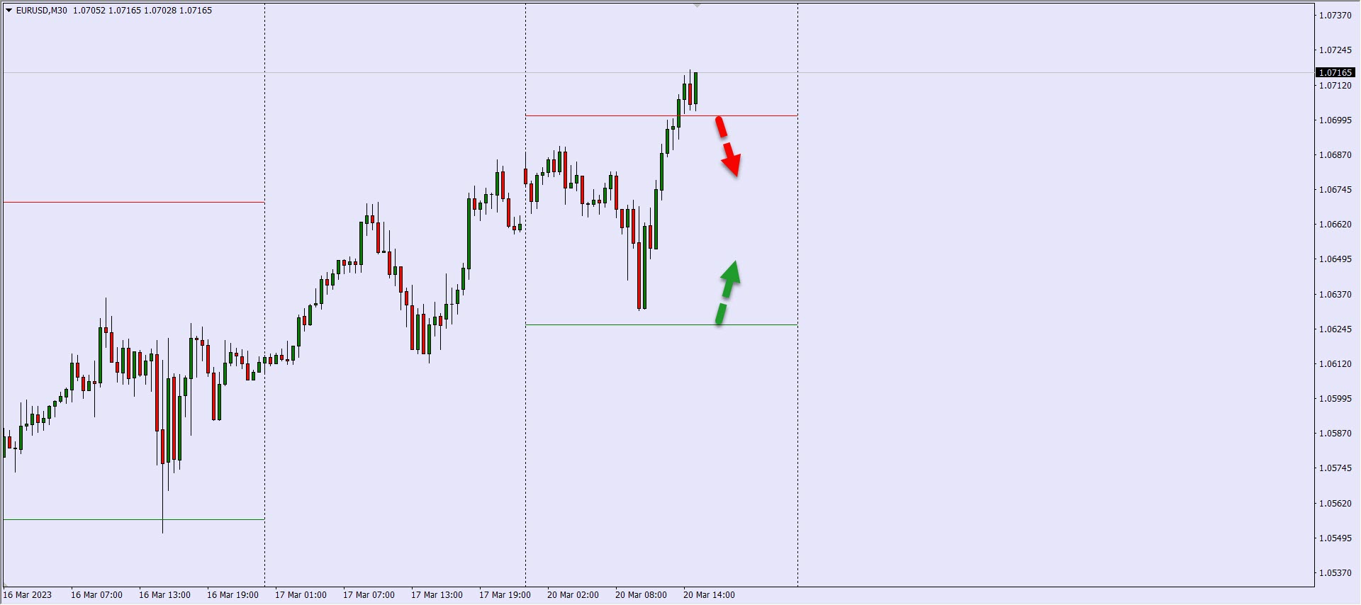1361x605 pixels.
Task: Click price scale label 1.07245
Action: (1335, 50)
